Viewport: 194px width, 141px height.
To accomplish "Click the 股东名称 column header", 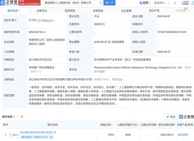I will (x=53, y=125).
